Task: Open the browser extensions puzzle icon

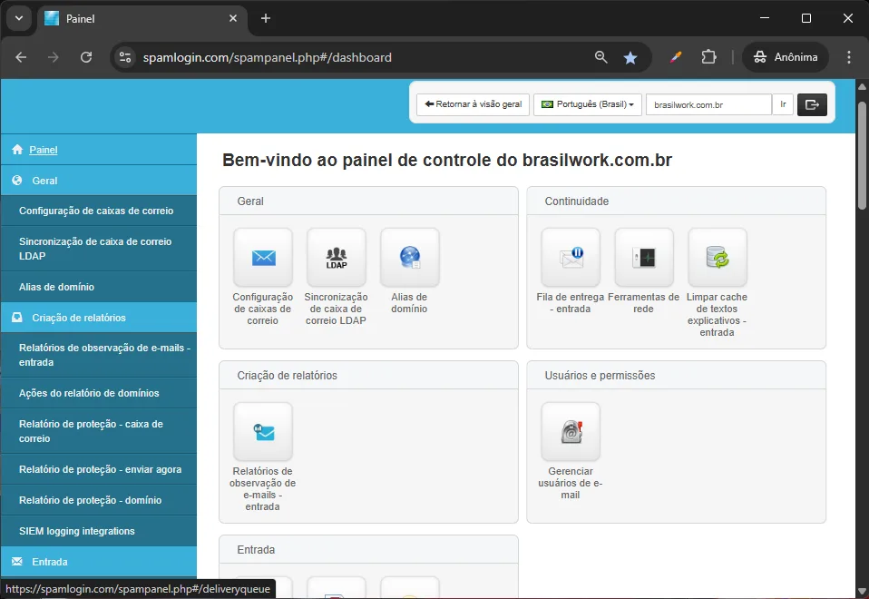Action: point(708,57)
